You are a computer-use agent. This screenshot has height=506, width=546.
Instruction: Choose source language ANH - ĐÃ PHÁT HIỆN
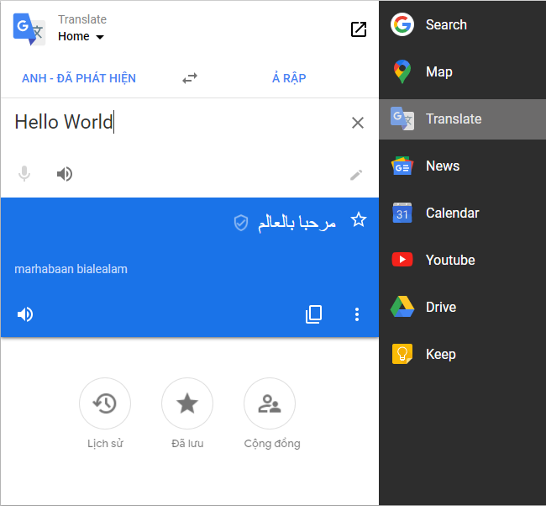point(79,78)
